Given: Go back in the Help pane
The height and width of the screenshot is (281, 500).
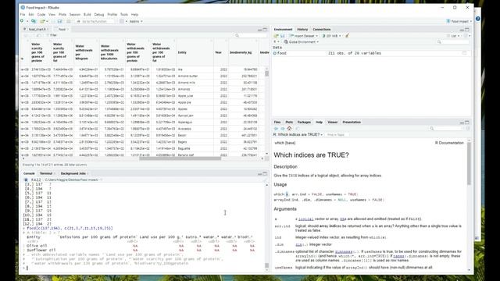Looking at the screenshot, I should [x=276, y=128].
